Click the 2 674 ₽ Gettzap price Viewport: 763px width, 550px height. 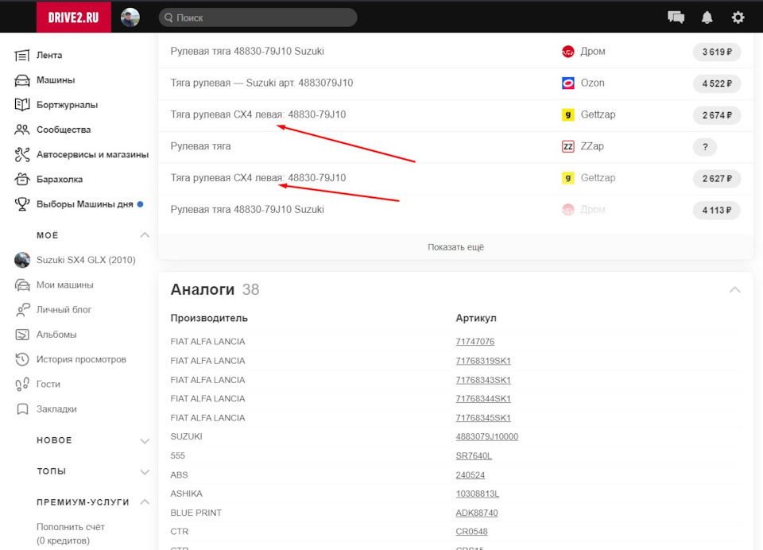717,115
